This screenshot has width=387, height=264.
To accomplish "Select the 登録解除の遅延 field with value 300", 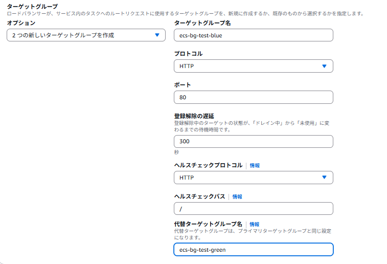I will (254, 142).
